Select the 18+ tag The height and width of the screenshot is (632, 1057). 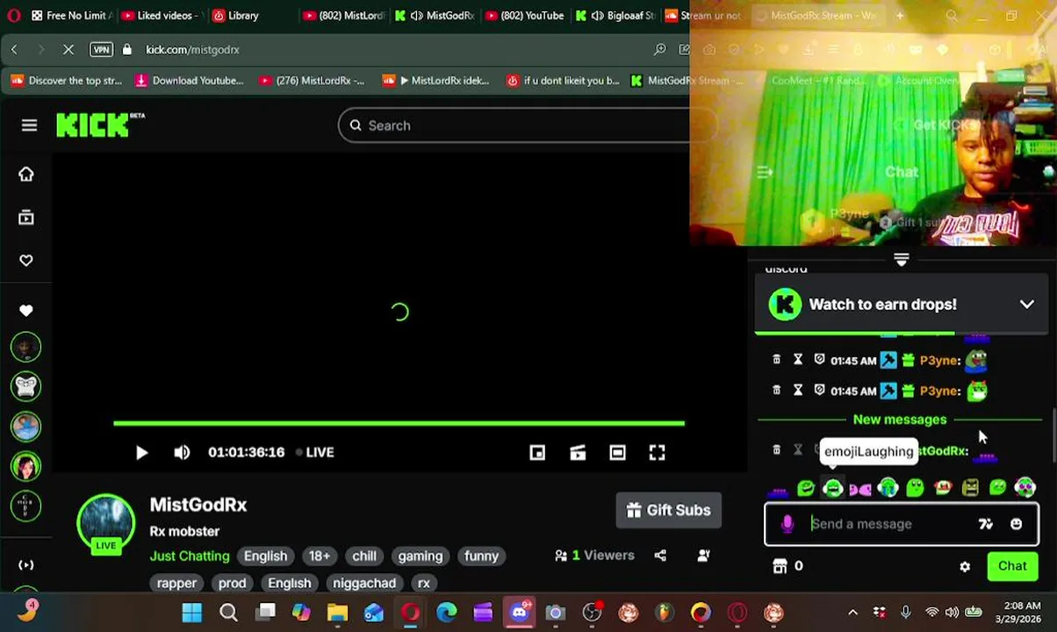tap(320, 556)
